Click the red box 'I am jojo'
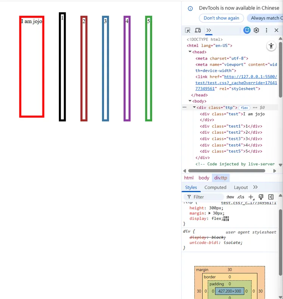This screenshot has width=283, height=299. (x=32, y=66)
